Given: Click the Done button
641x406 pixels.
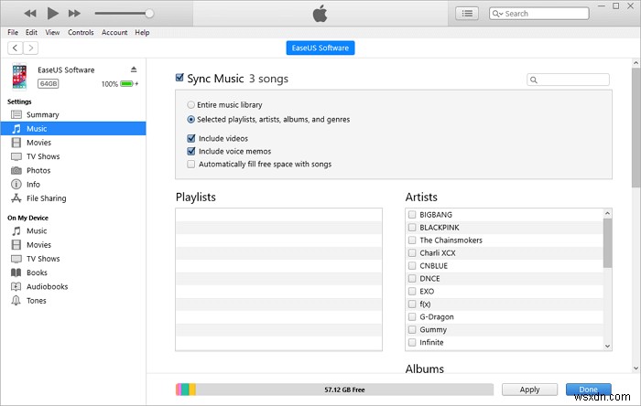Looking at the screenshot, I should tap(588, 390).
